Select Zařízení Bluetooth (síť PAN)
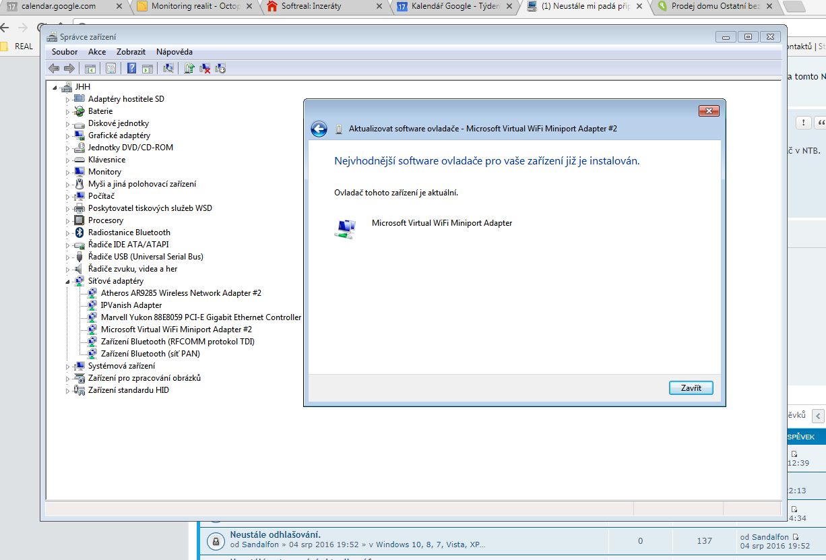The height and width of the screenshot is (560, 826). click(x=150, y=354)
